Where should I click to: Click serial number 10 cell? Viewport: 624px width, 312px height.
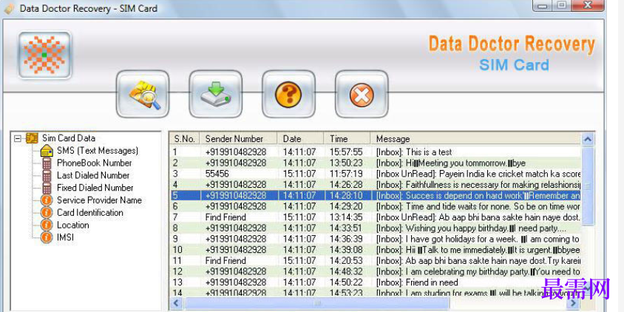(x=177, y=250)
